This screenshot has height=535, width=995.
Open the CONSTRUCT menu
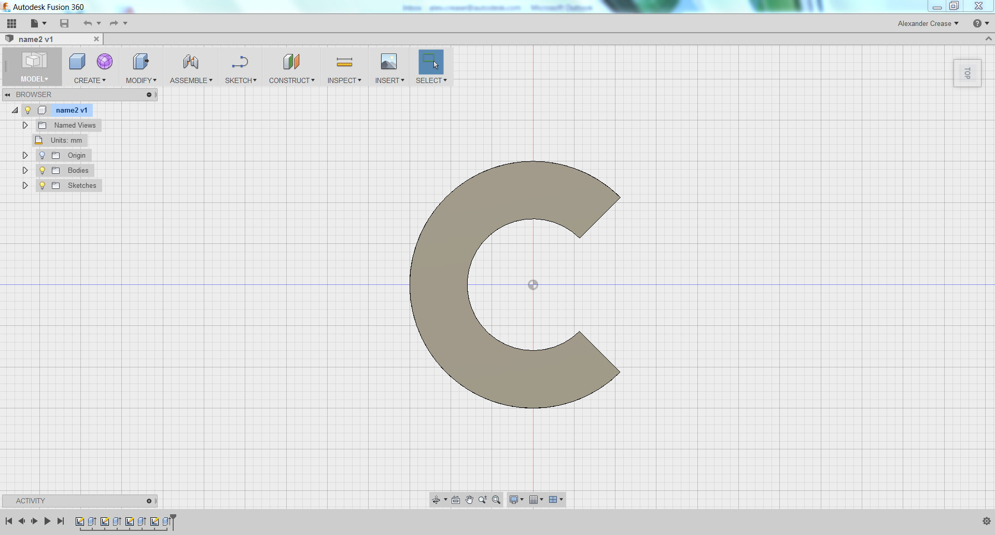tap(292, 80)
